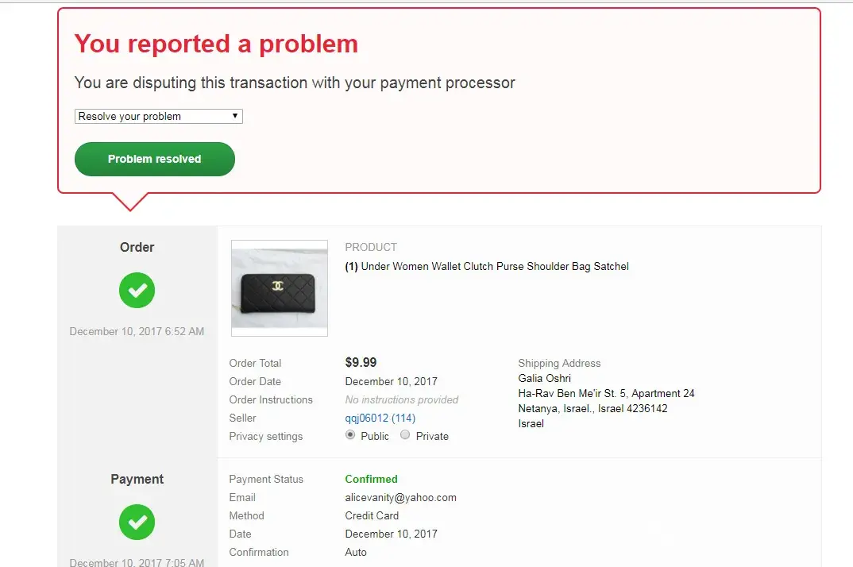
Task: Click the Confirmed payment status text
Action: point(371,479)
